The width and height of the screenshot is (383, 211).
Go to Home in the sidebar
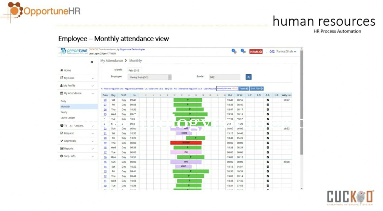pyautogui.click(x=65, y=70)
